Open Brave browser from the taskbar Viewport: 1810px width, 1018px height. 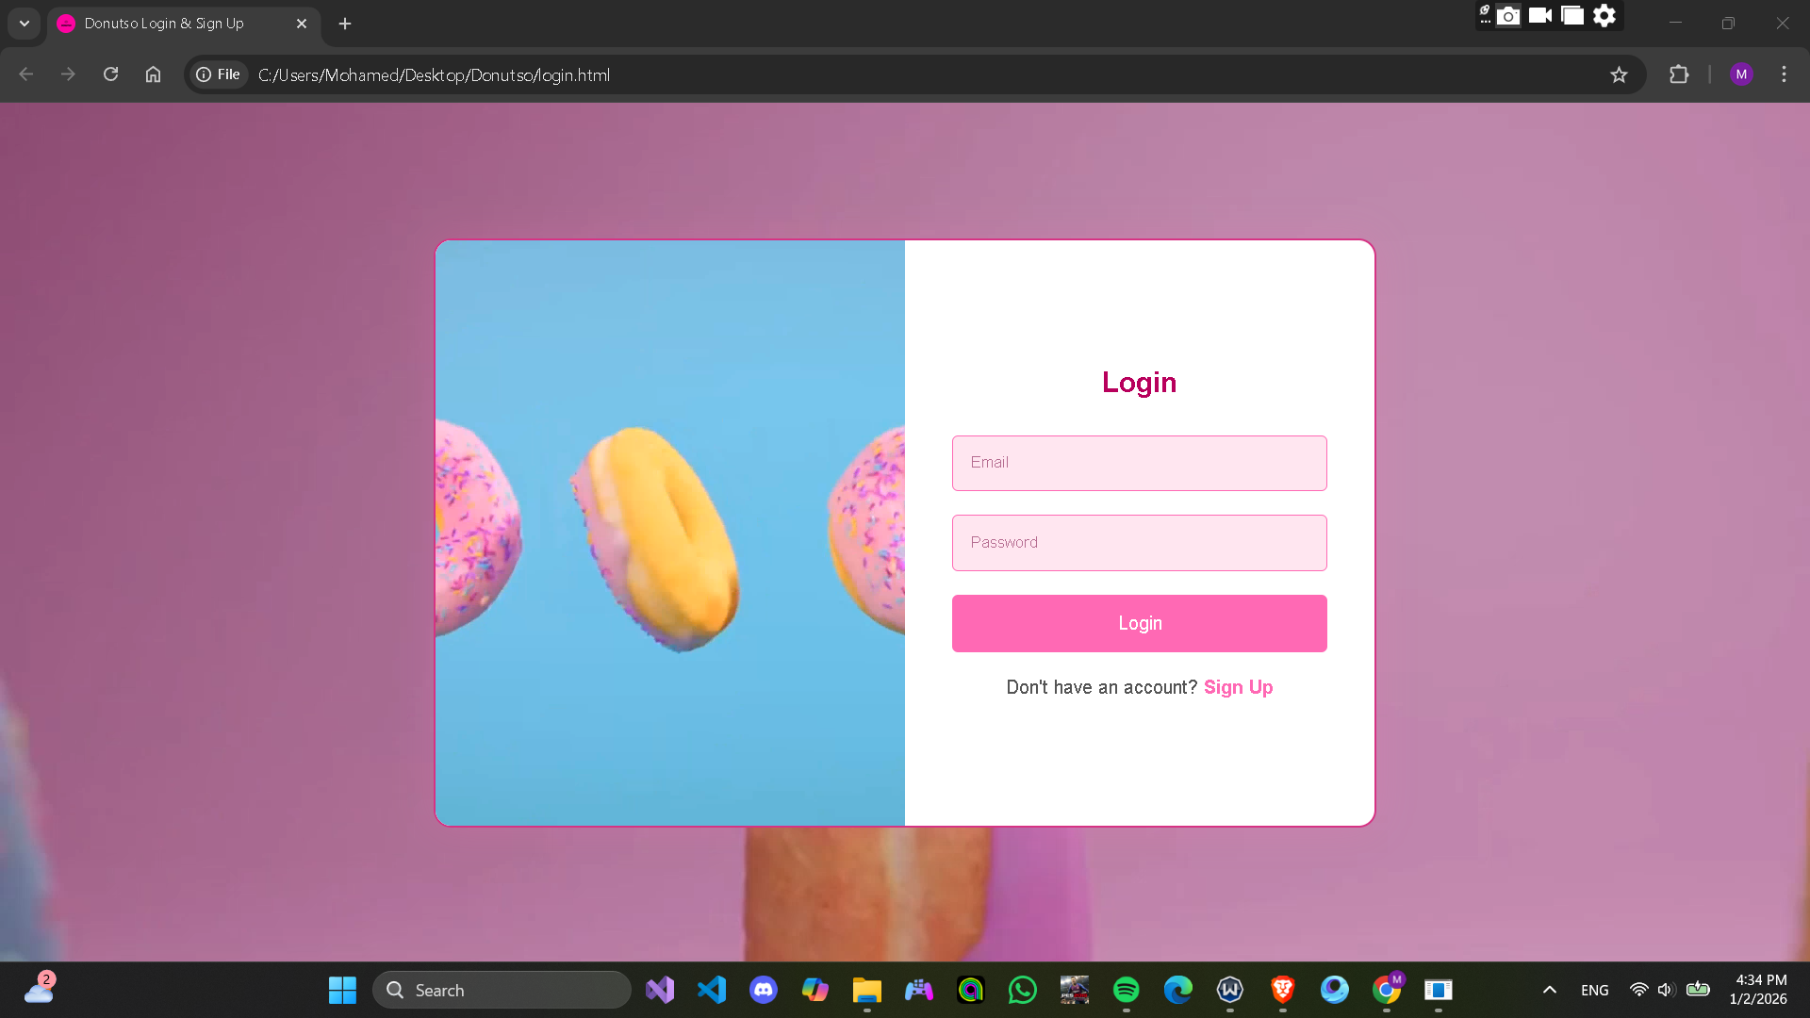pyautogui.click(x=1282, y=990)
